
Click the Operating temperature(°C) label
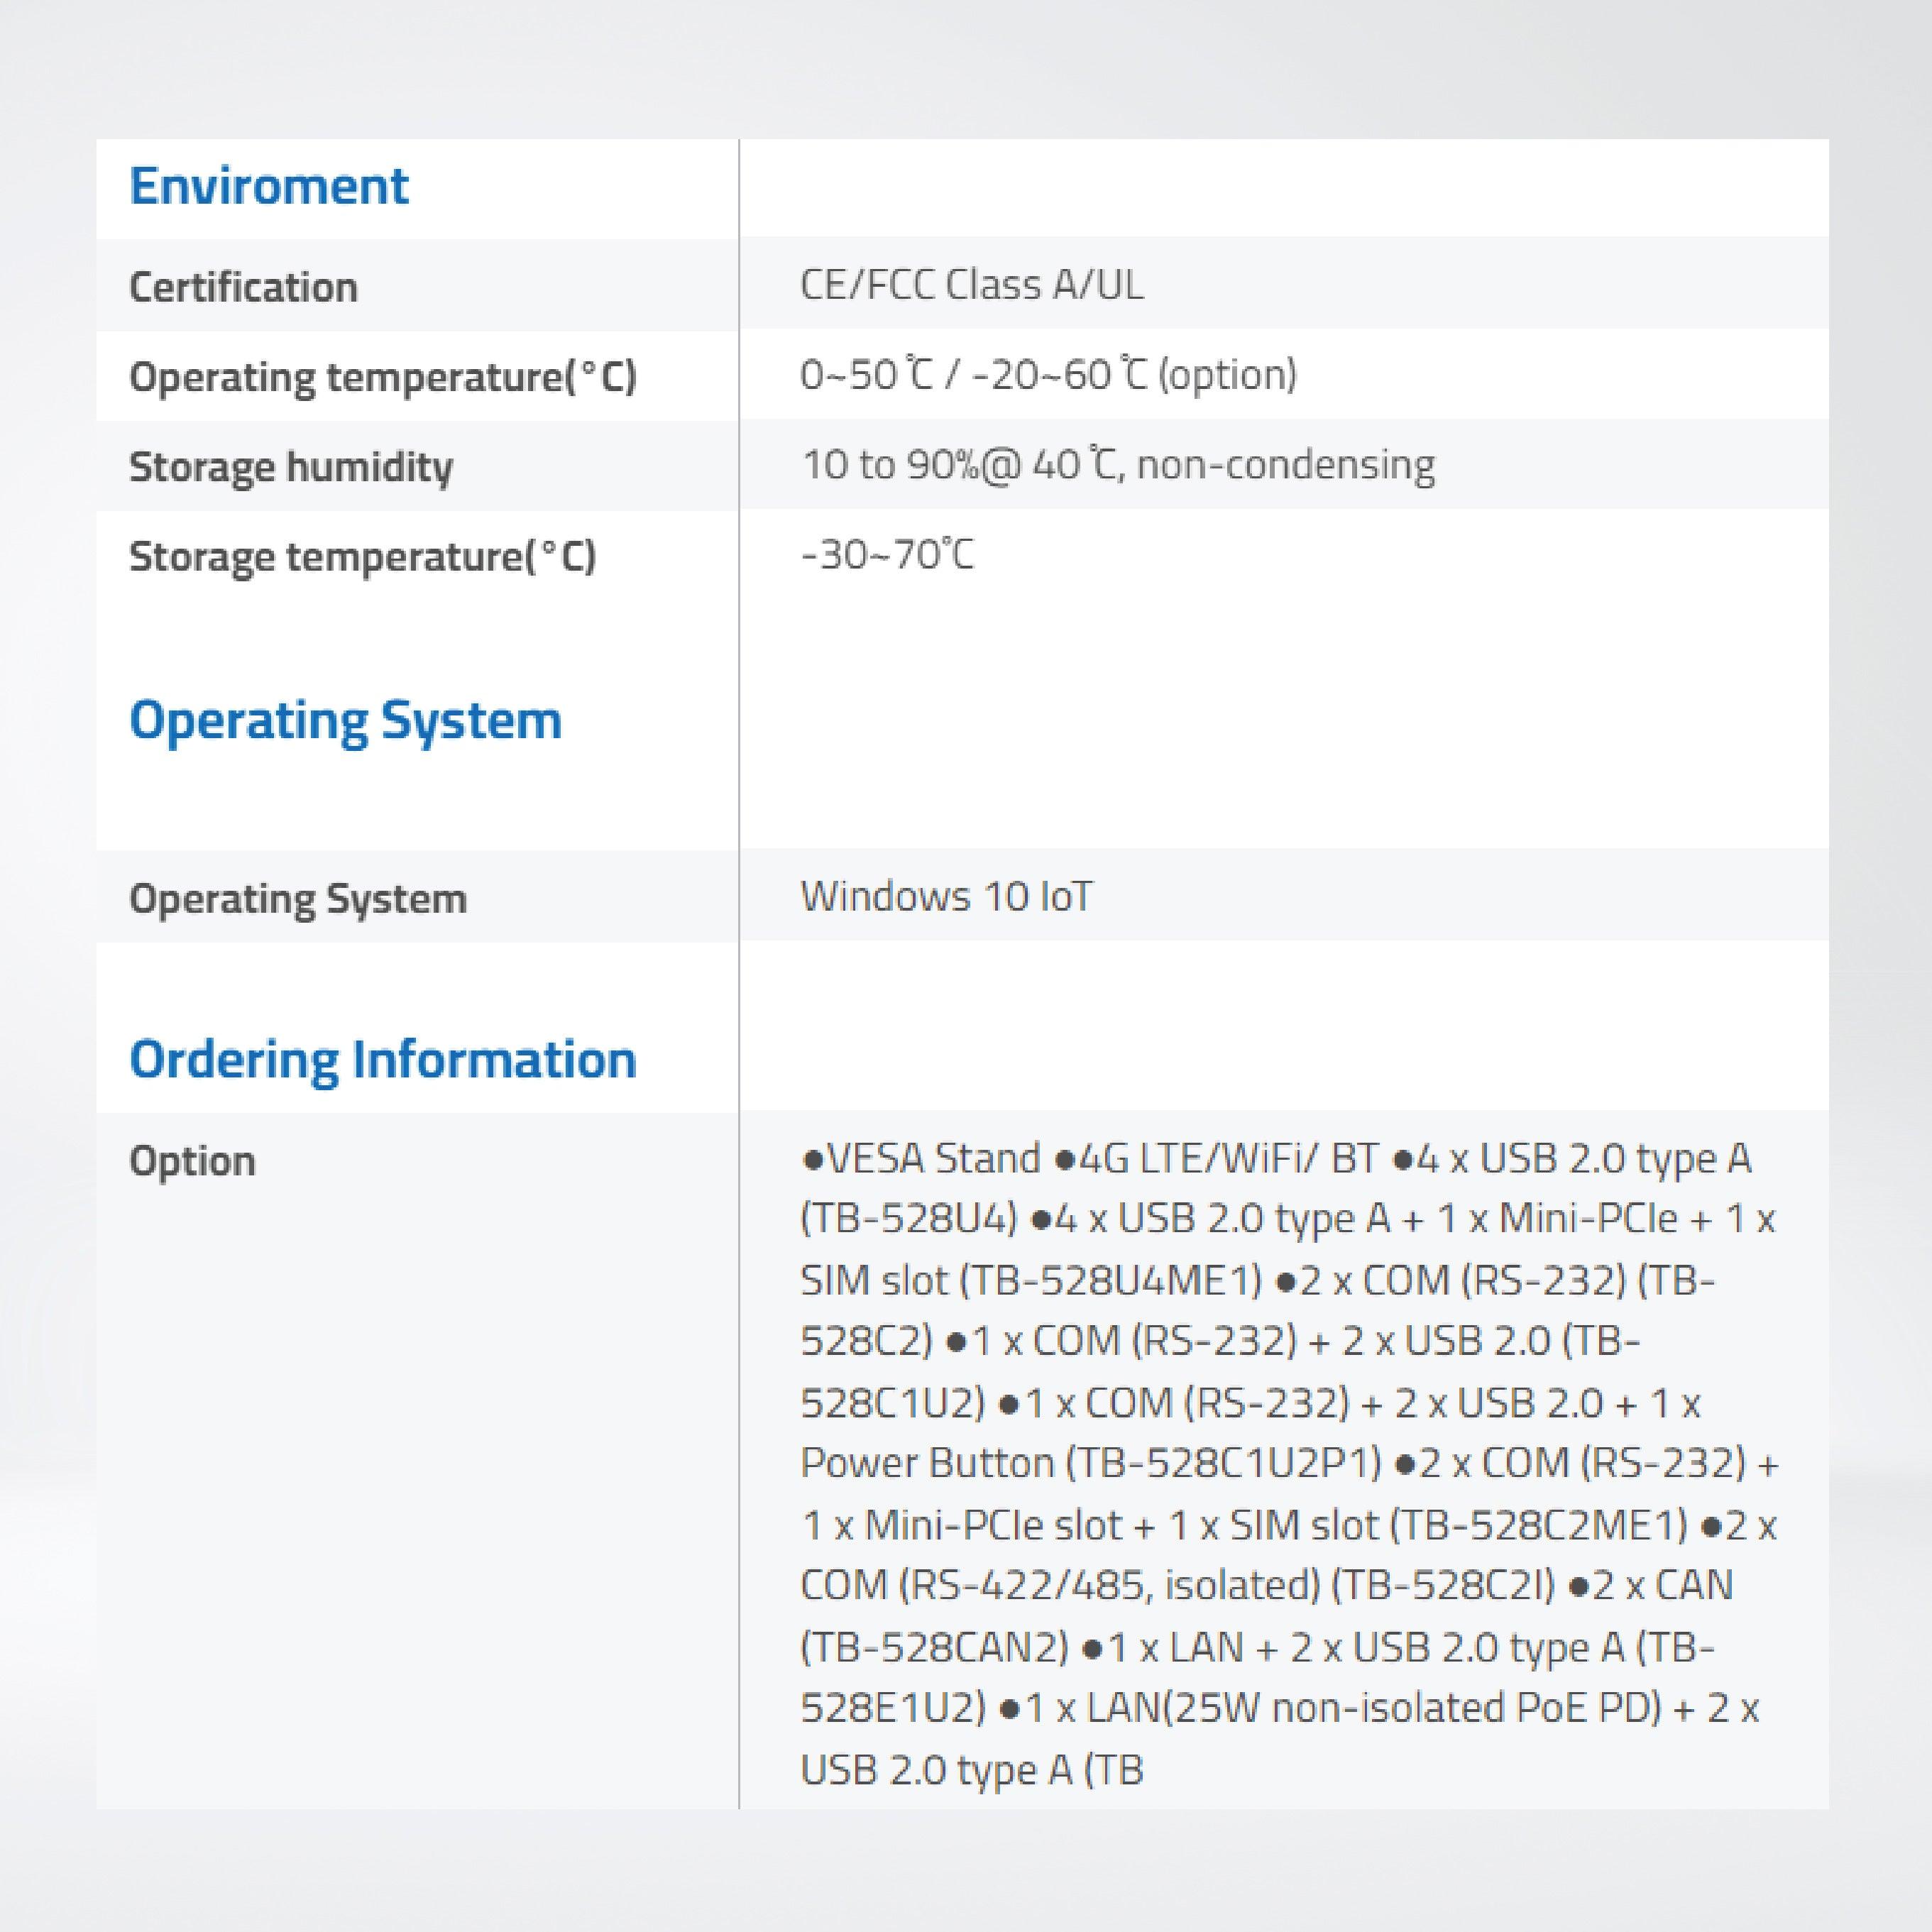coord(383,378)
